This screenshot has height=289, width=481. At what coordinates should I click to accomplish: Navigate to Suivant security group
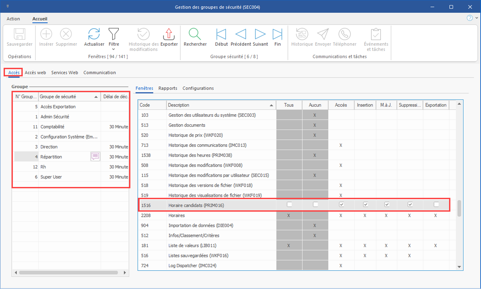click(260, 34)
